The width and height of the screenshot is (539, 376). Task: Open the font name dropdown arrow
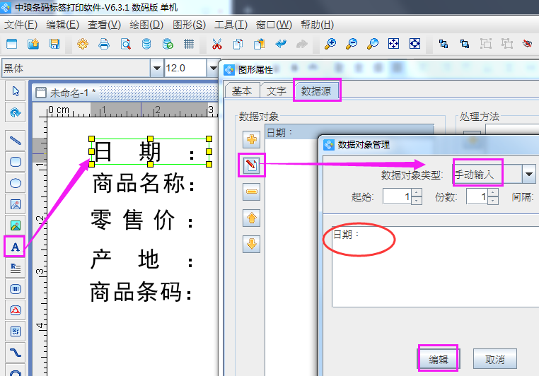click(x=157, y=68)
